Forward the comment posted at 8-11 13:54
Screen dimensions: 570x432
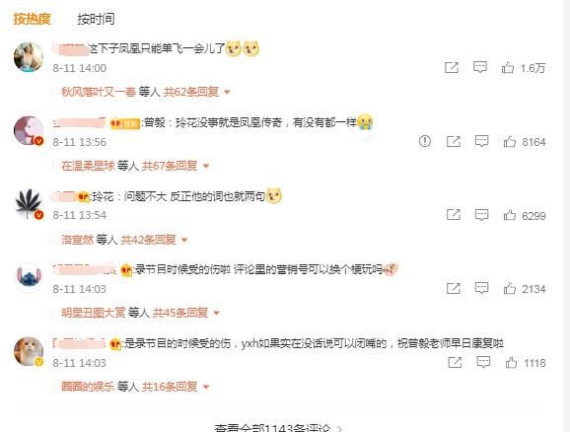(454, 215)
